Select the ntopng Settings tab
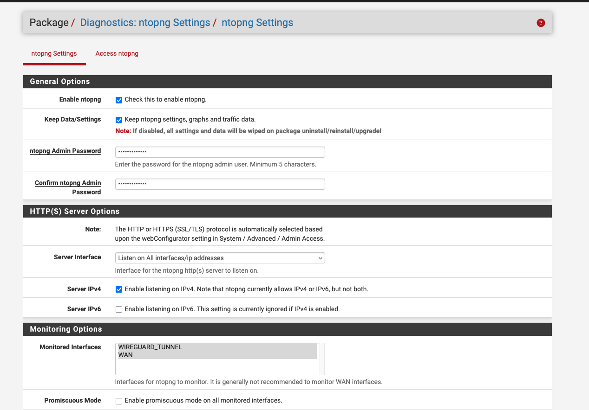 click(54, 53)
